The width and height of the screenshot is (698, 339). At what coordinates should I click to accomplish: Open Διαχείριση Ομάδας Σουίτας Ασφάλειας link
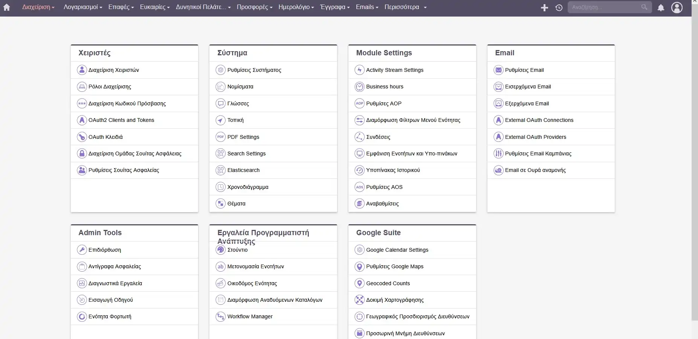point(135,154)
